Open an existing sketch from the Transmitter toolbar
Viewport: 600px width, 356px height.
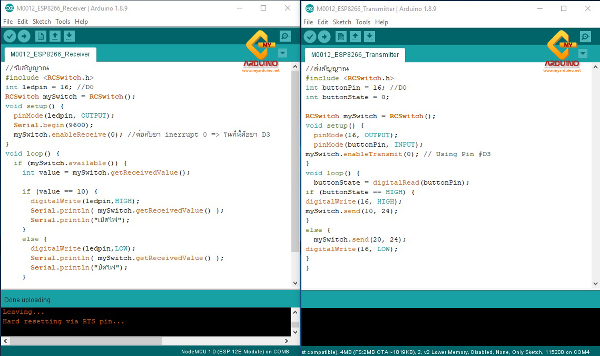pos(355,36)
